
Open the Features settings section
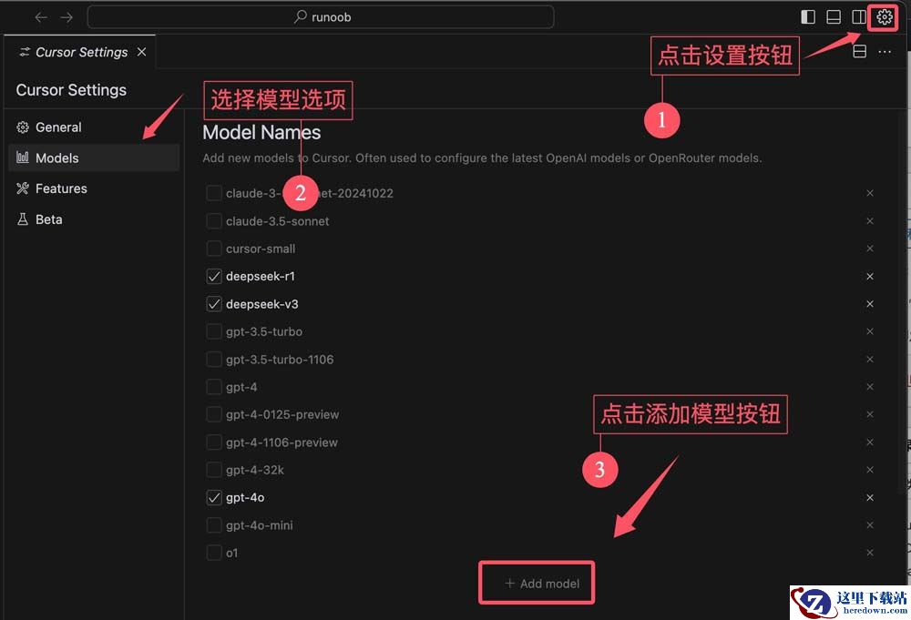[x=94, y=188]
